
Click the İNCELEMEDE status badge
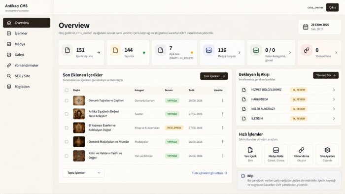(x=174, y=128)
